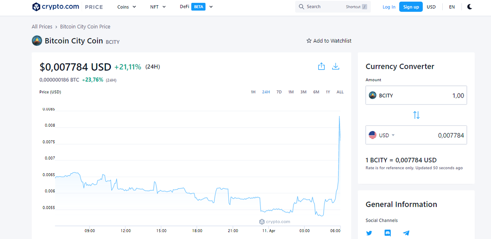Select the 1H chart range

pos(253,92)
